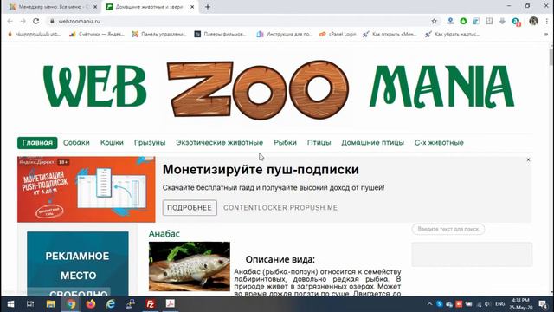The width and height of the screenshot is (554, 312).
Task: Click the green circle extension icon
Action: (x=463, y=21)
